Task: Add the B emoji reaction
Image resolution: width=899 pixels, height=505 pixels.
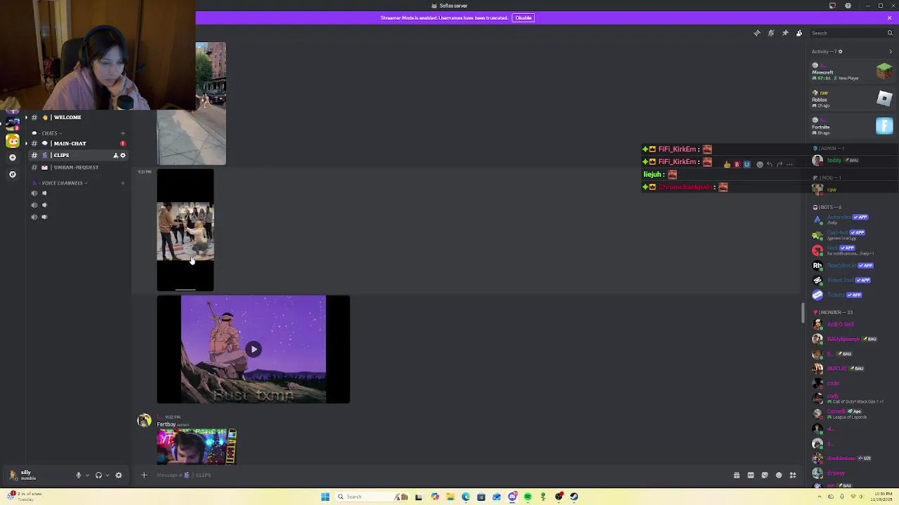Action: (x=737, y=165)
